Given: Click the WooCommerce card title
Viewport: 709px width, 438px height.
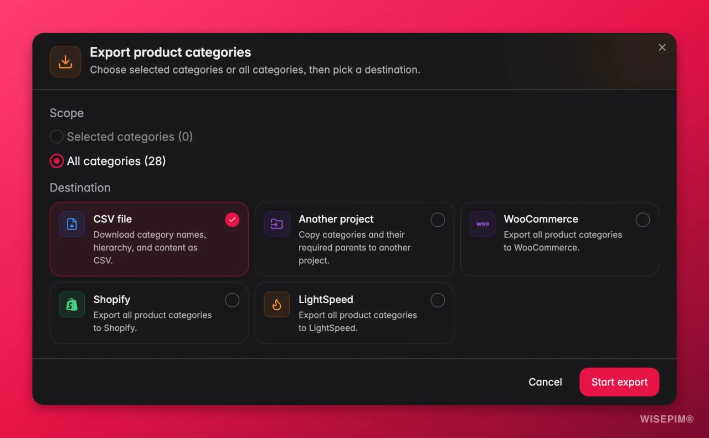Looking at the screenshot, I should coord(541,219).
